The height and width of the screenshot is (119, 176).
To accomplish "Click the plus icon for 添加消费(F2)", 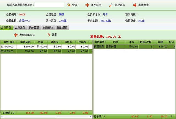I will tap(16, 35).
